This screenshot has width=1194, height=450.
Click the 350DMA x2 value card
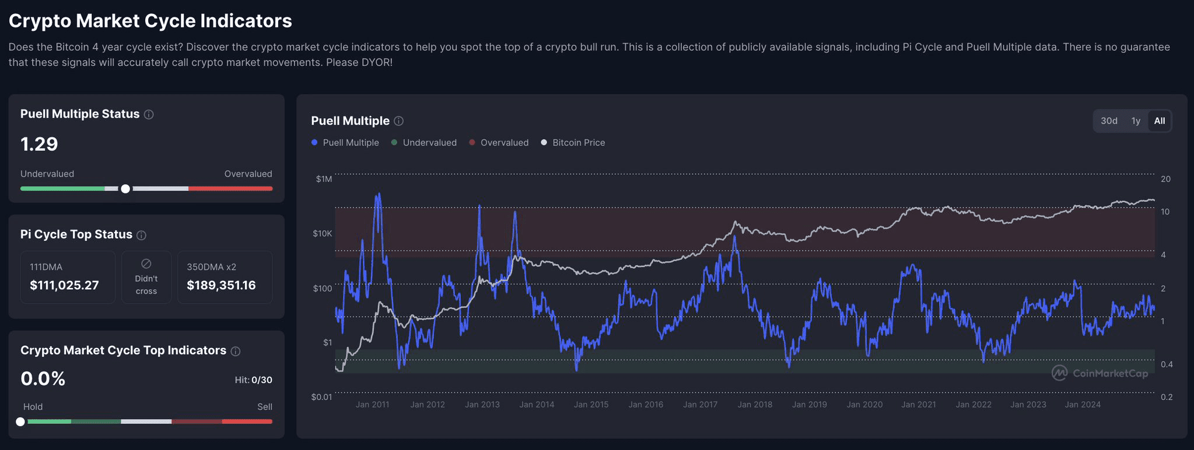[x=225, y=277]
